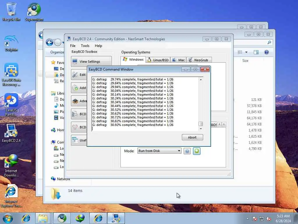Switch to the Linux/BSD tab

click(158, 60)
